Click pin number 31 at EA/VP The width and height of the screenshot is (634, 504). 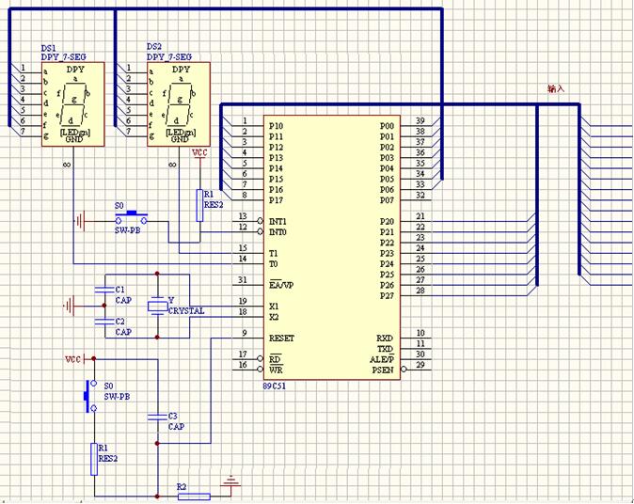243,279
